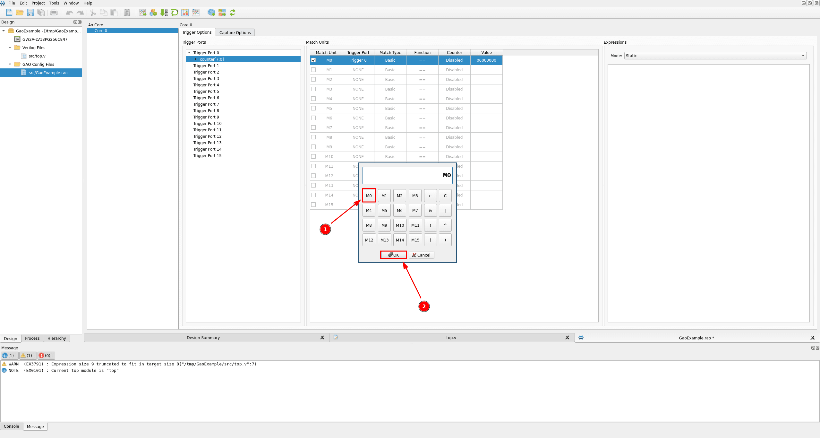Click the & AND operator button

click(430, 210)
